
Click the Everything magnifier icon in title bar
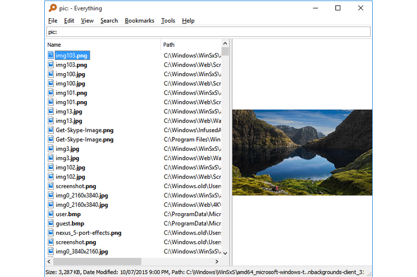[53, 8]
